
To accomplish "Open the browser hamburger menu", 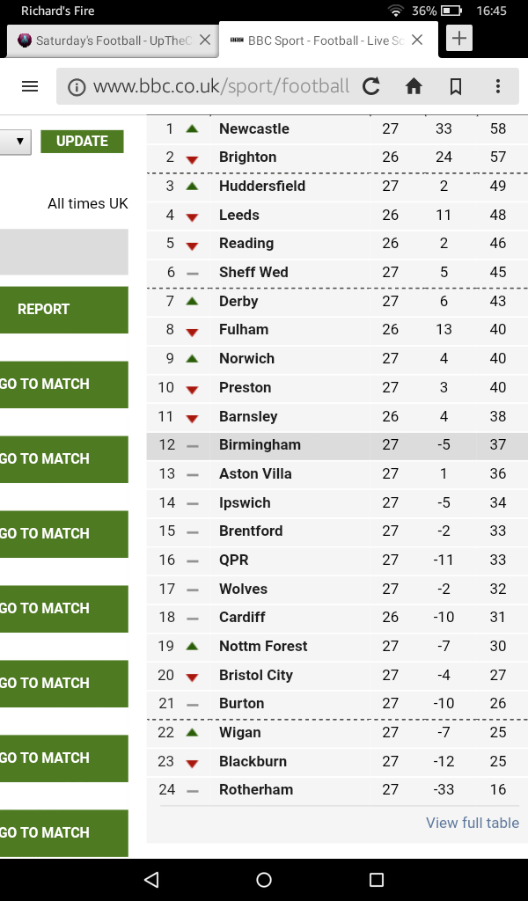I will coord(30,86).
